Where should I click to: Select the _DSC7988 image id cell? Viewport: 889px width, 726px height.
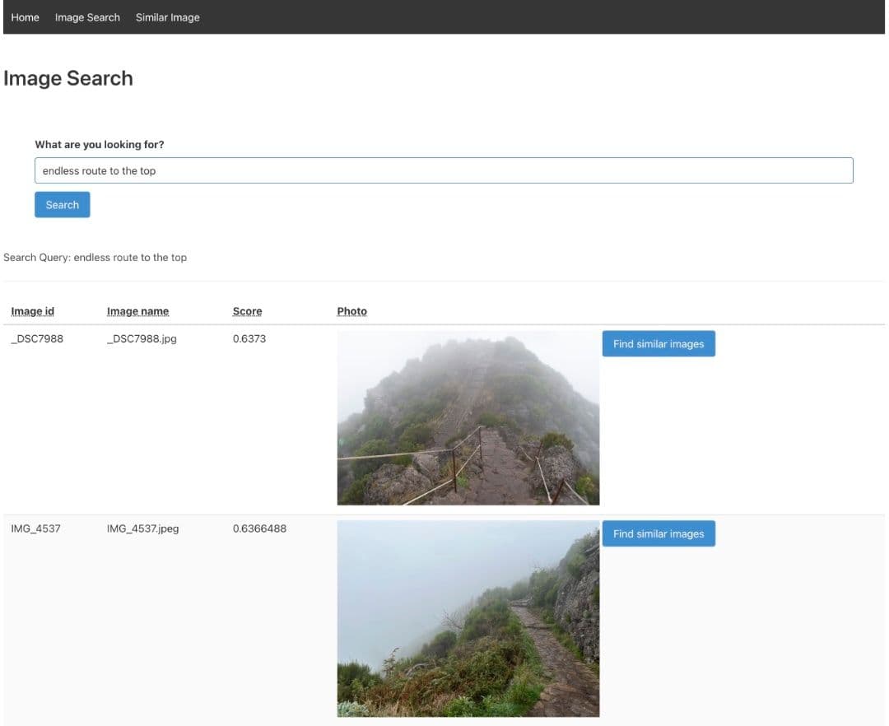[37, 338]
